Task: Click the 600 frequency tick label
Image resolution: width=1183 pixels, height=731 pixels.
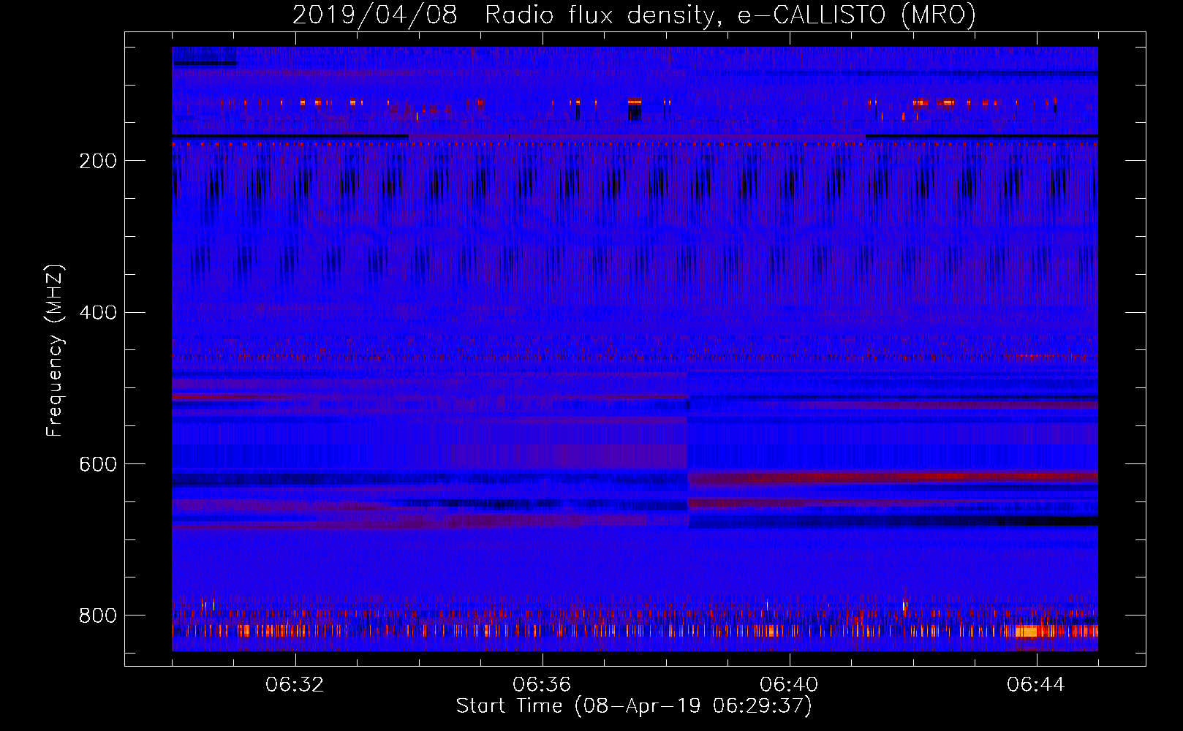Action: [98, 464]
